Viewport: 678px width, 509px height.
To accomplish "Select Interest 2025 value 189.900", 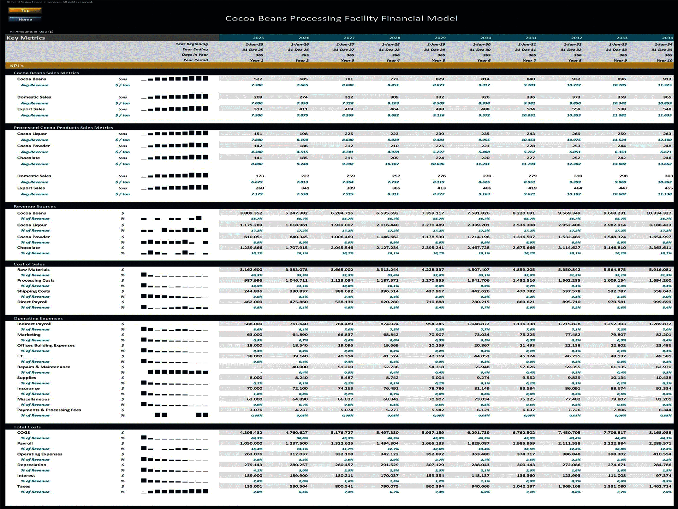I will pyautogui.click(x=253, y=476).
